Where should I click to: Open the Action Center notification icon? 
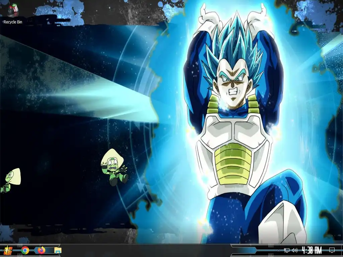click(x=332, y=250)
